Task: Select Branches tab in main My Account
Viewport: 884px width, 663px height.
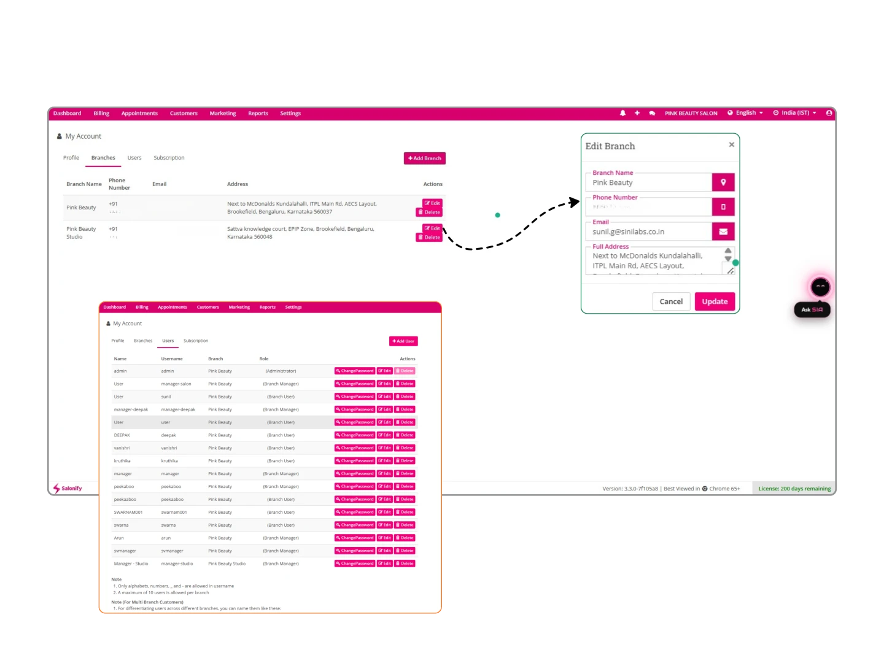Action: point(103,158)
